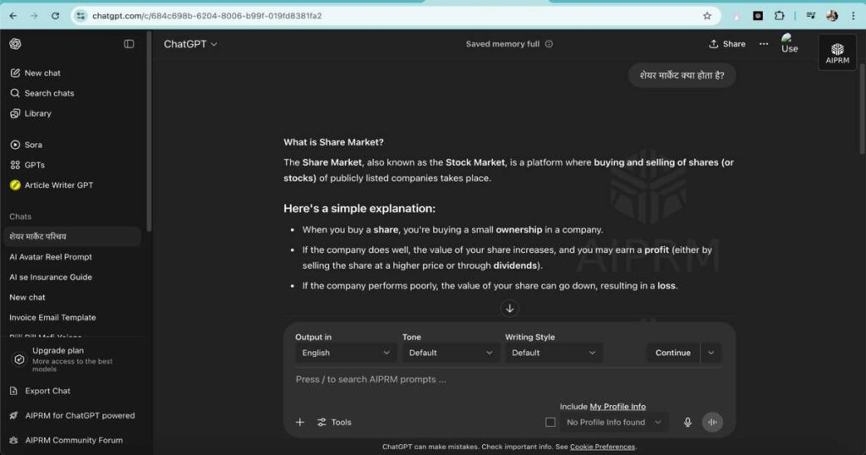Image resolution: width=866 pixels, height=455 pixels.
Task: Click the black square extension icon
Action: pyautogui.click(x=758, y=15)
